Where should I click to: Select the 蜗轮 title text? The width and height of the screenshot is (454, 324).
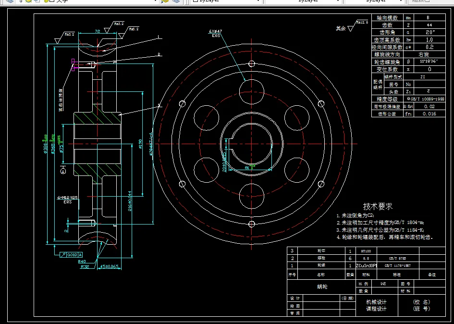321,287
